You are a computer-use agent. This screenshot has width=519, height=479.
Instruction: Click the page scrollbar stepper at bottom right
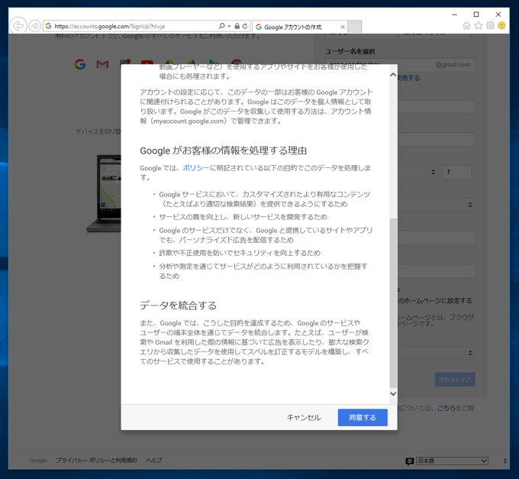pos(504,461)
